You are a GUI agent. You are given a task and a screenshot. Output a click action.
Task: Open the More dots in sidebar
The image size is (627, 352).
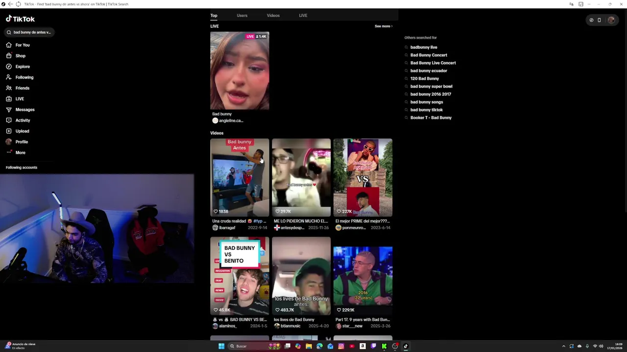(9, 153)
